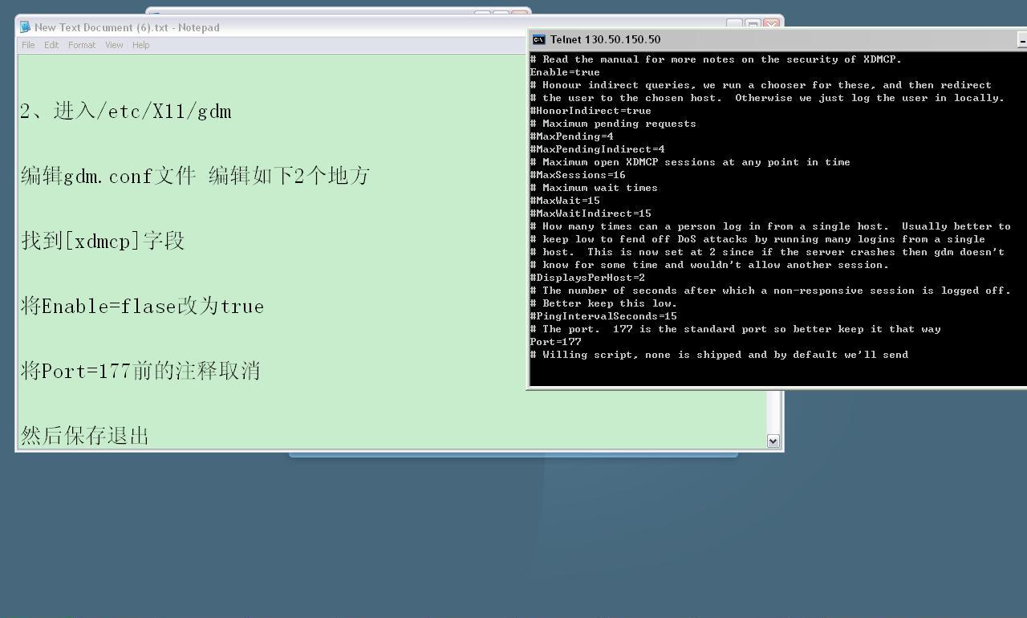Screen dimensions: 1027x618
Task: Click the line '然后保存退出' in Notepad
Action: click(85, 436)
